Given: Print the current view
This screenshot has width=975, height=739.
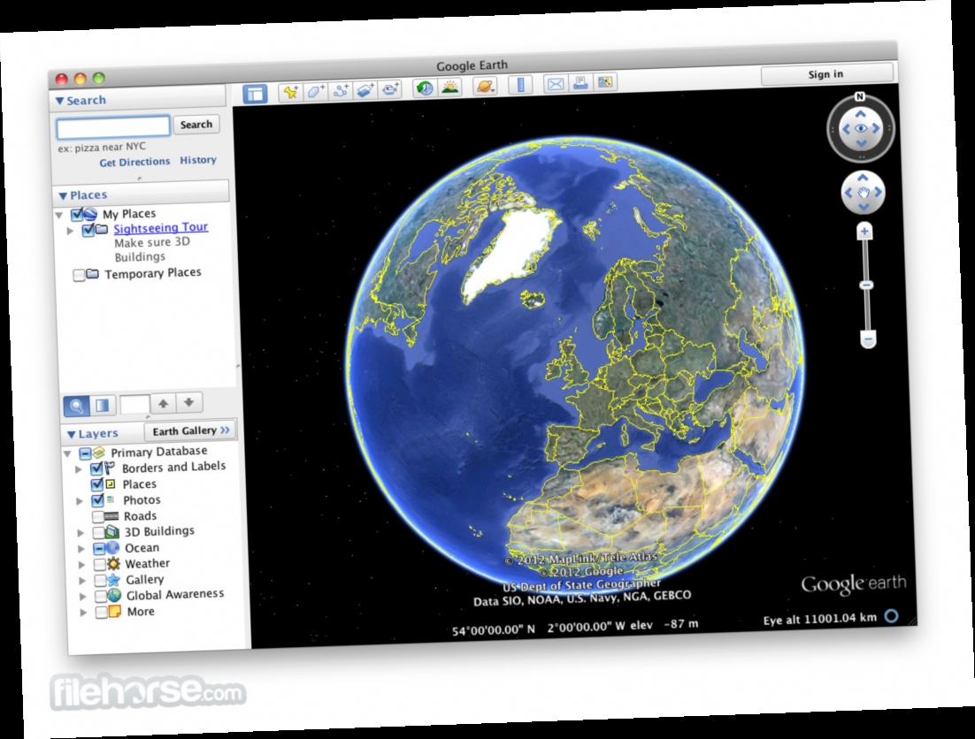Looking at the screenshot, I should (580, 82).
